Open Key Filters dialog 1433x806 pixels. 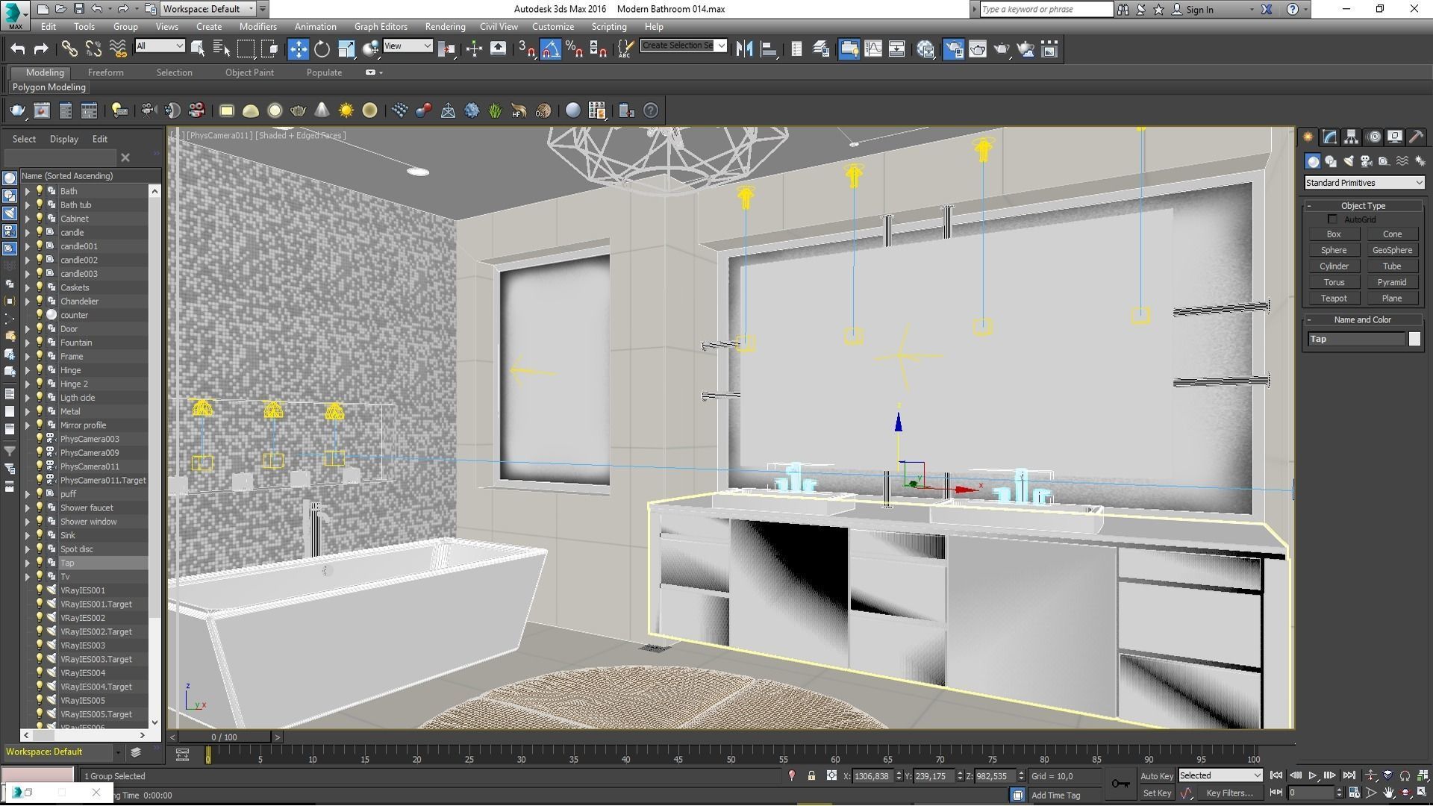(x=1228, y=793)
